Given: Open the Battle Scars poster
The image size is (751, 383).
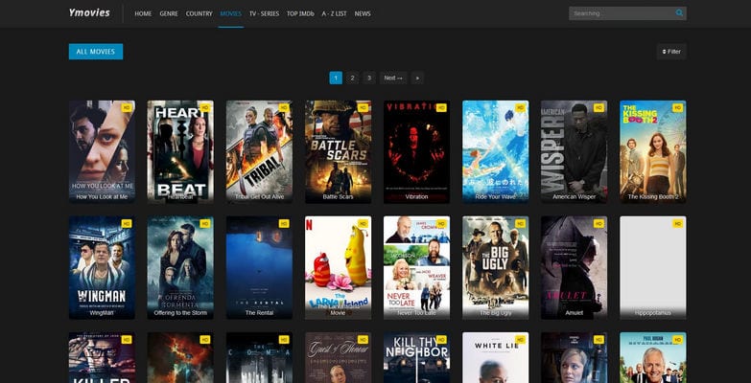Looking at the screenshot, I should click(339, 151).
